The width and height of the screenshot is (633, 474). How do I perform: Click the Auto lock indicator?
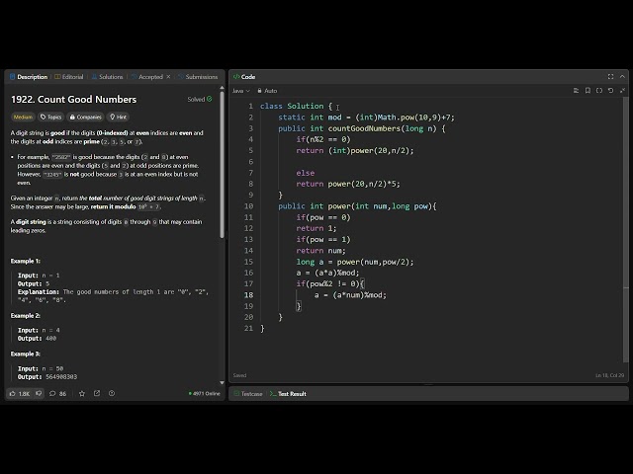267,91
